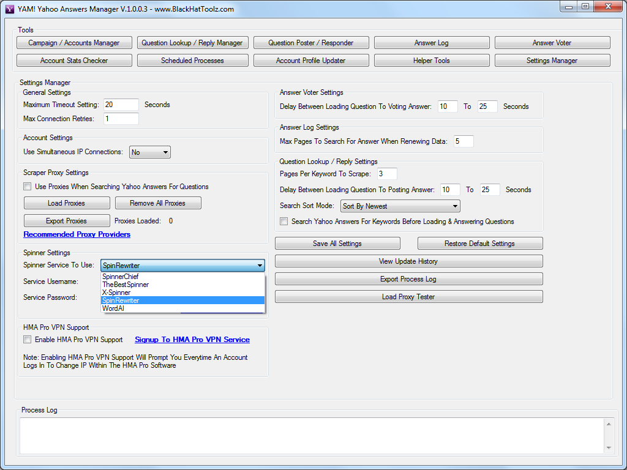Open Helper Tools
The height and width of the screenshot is (470, 627).
(432, 61)
